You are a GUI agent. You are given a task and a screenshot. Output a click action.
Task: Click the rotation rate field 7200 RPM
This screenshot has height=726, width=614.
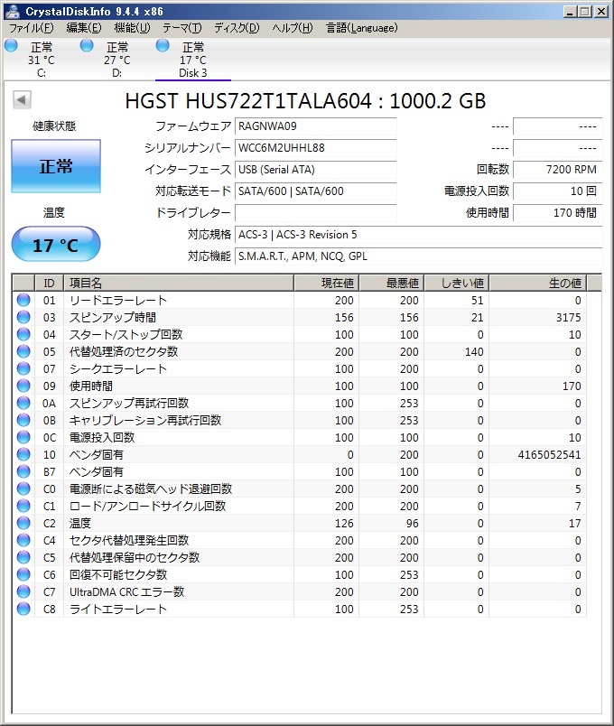[558, 170]
